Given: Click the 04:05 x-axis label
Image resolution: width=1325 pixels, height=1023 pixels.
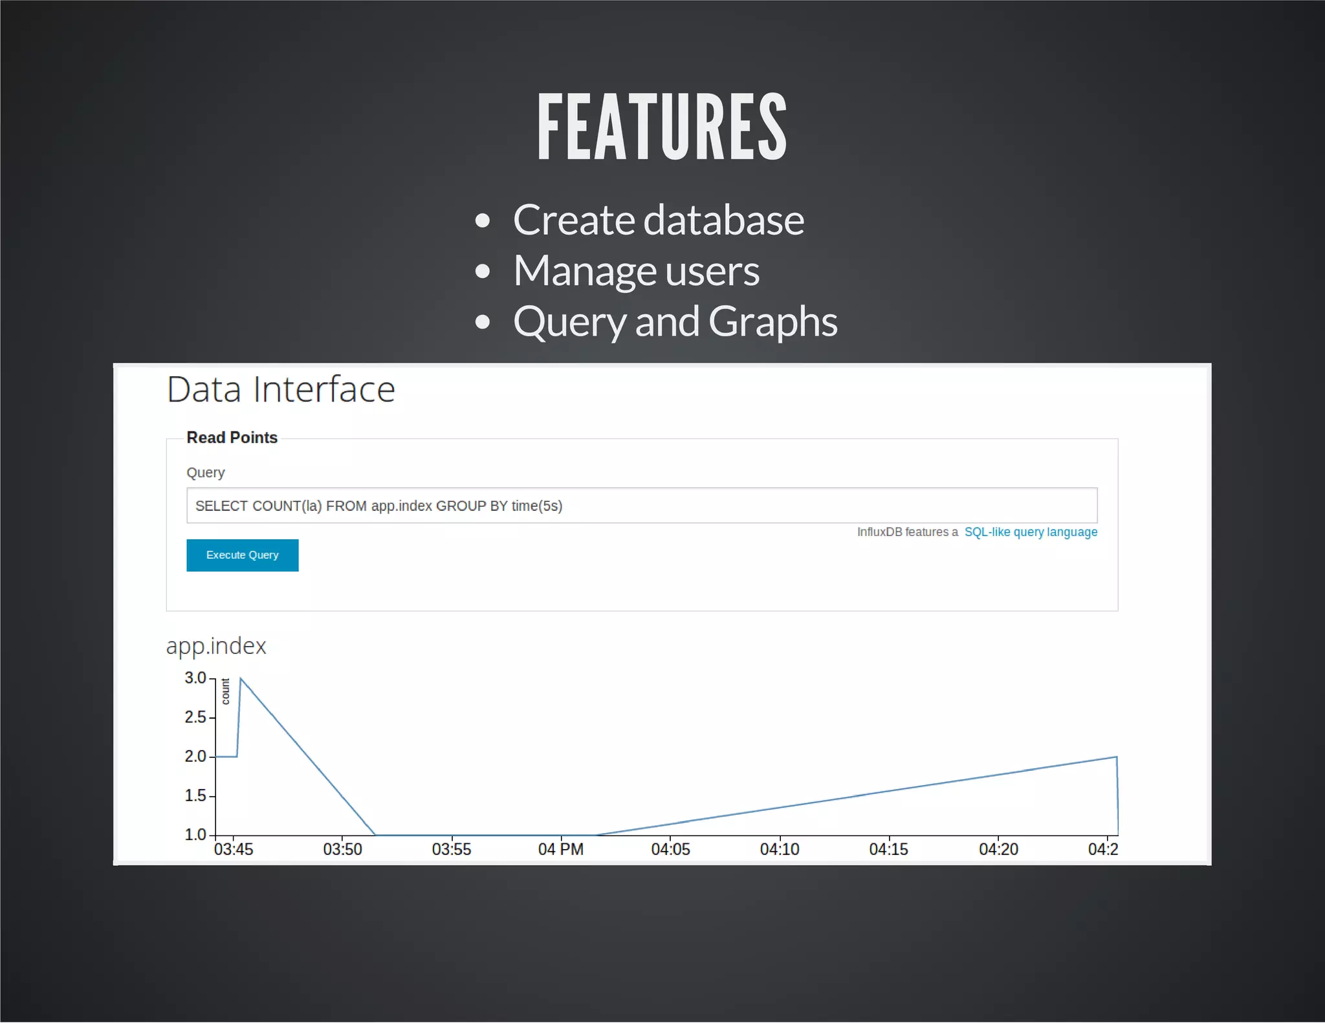Looking at the screenshot, I should pyautogui.click(x=670, y=849).
